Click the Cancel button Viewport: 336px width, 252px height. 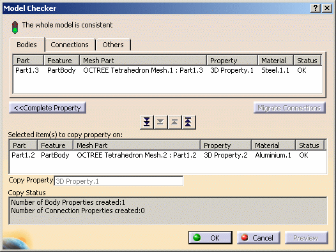click(259, 238)
